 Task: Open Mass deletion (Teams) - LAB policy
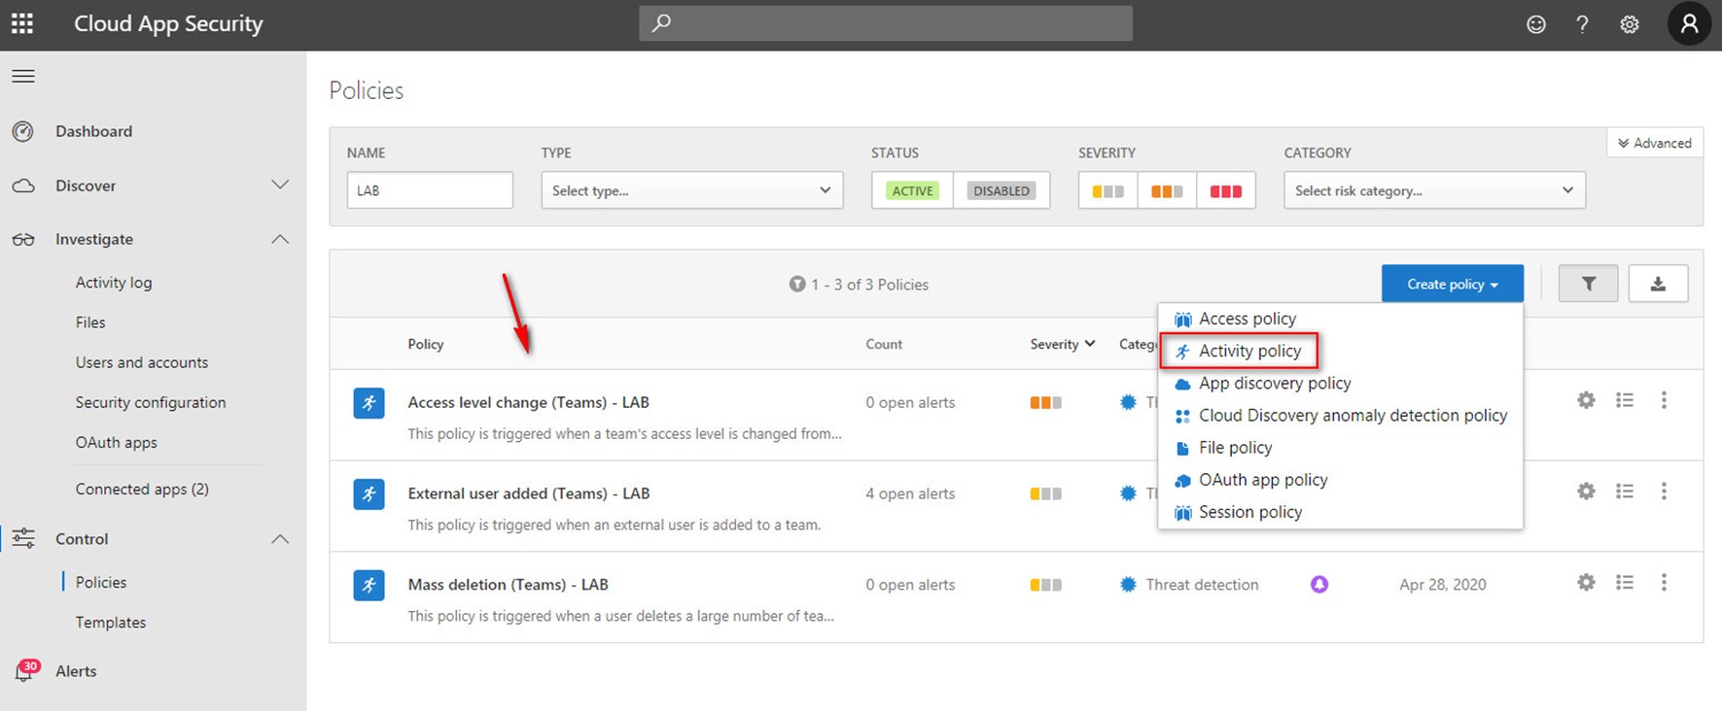[x=509, y=585]
